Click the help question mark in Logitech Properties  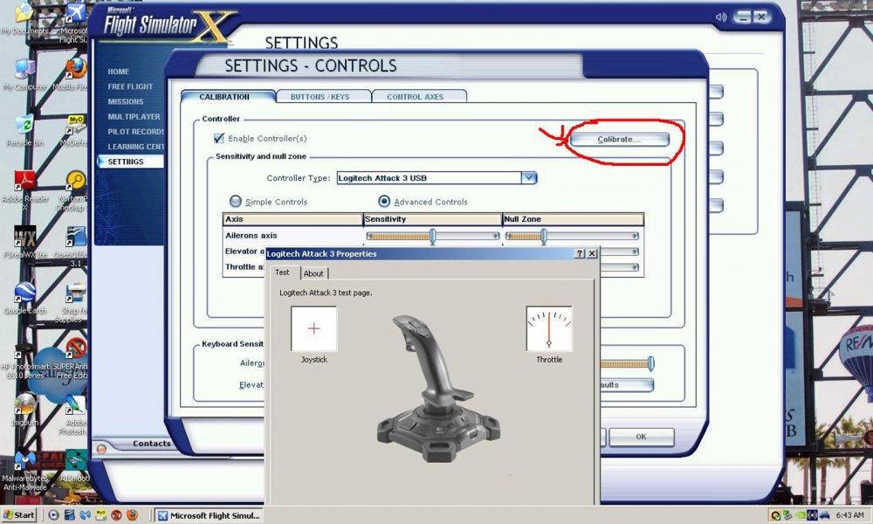point(580,253)
